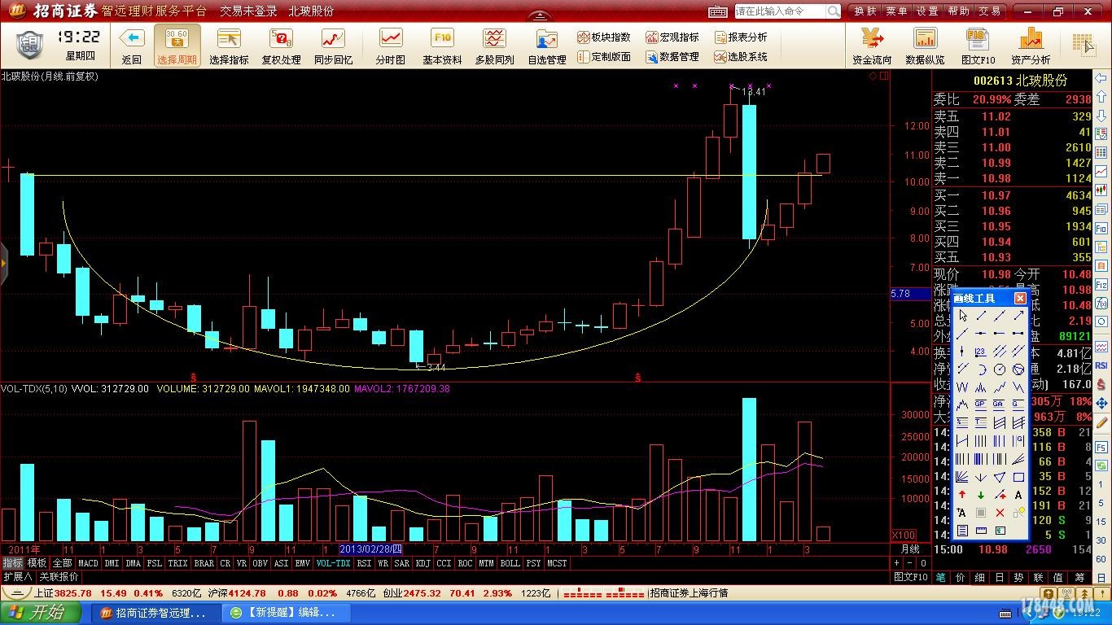Open 定制版面 custom layout
Screen dimensions: 1112x625
[x=603, y=57]
